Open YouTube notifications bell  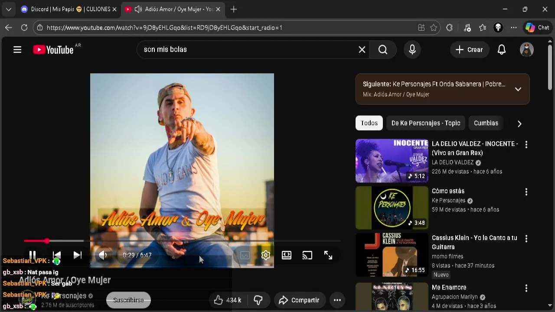pyautogui.click(x=502, y=50)
